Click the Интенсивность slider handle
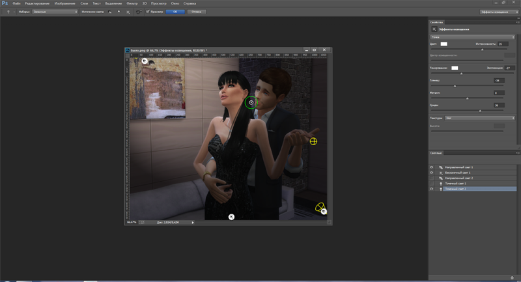This screenshot has height=282, width=521. [x=482, y=49]
